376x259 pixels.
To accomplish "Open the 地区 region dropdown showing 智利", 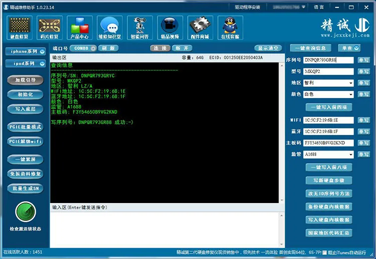I will coord(328,83).
